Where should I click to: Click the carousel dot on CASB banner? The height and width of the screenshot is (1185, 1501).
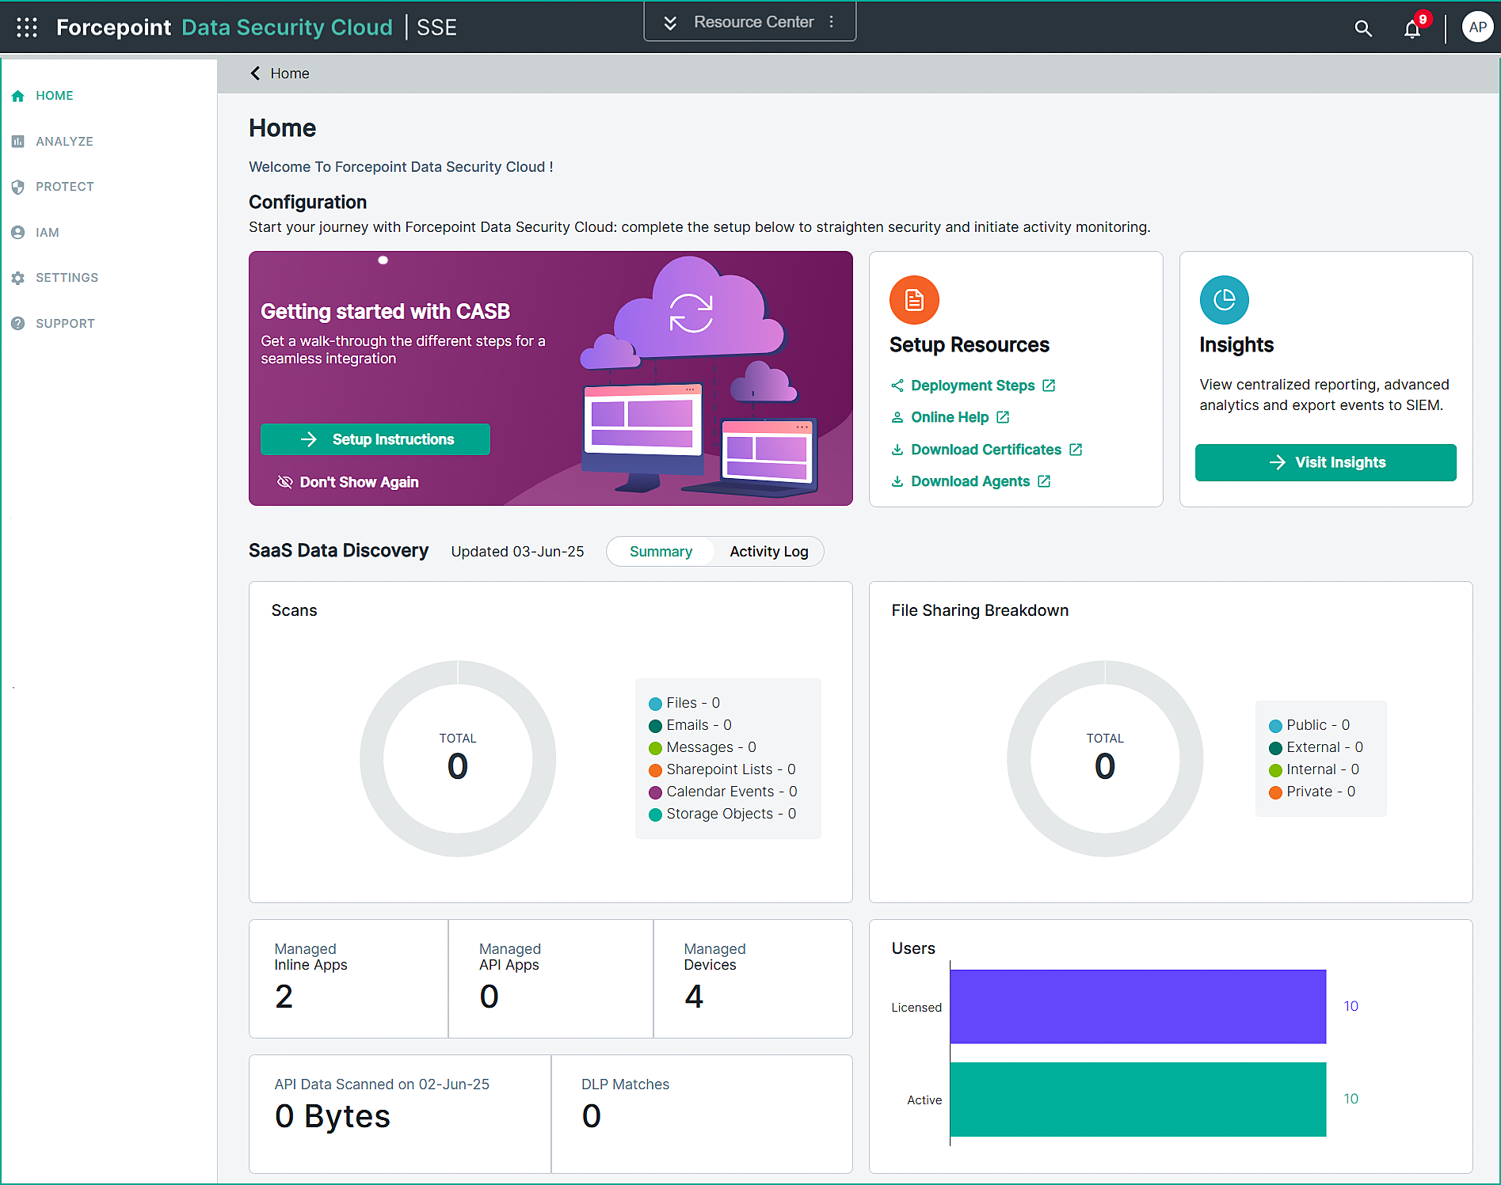tap(383, 260)
